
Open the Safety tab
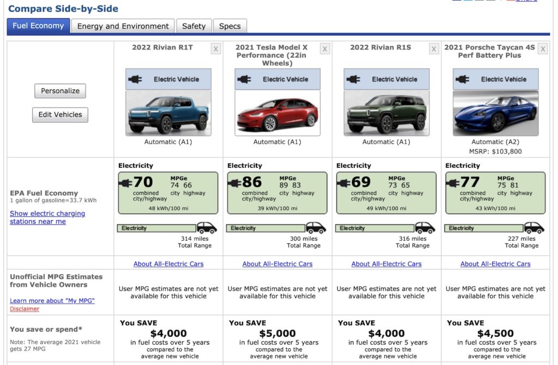tap(194, 26)
